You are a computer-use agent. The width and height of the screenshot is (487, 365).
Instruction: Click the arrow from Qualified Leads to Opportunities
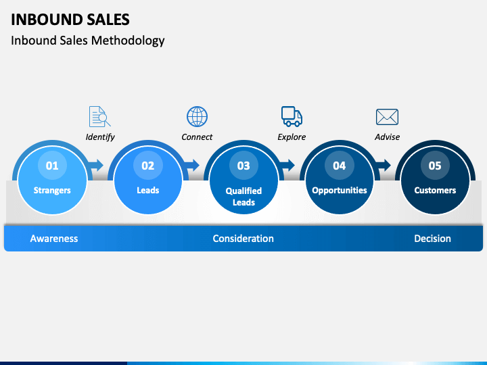click(x=288, y=165)
